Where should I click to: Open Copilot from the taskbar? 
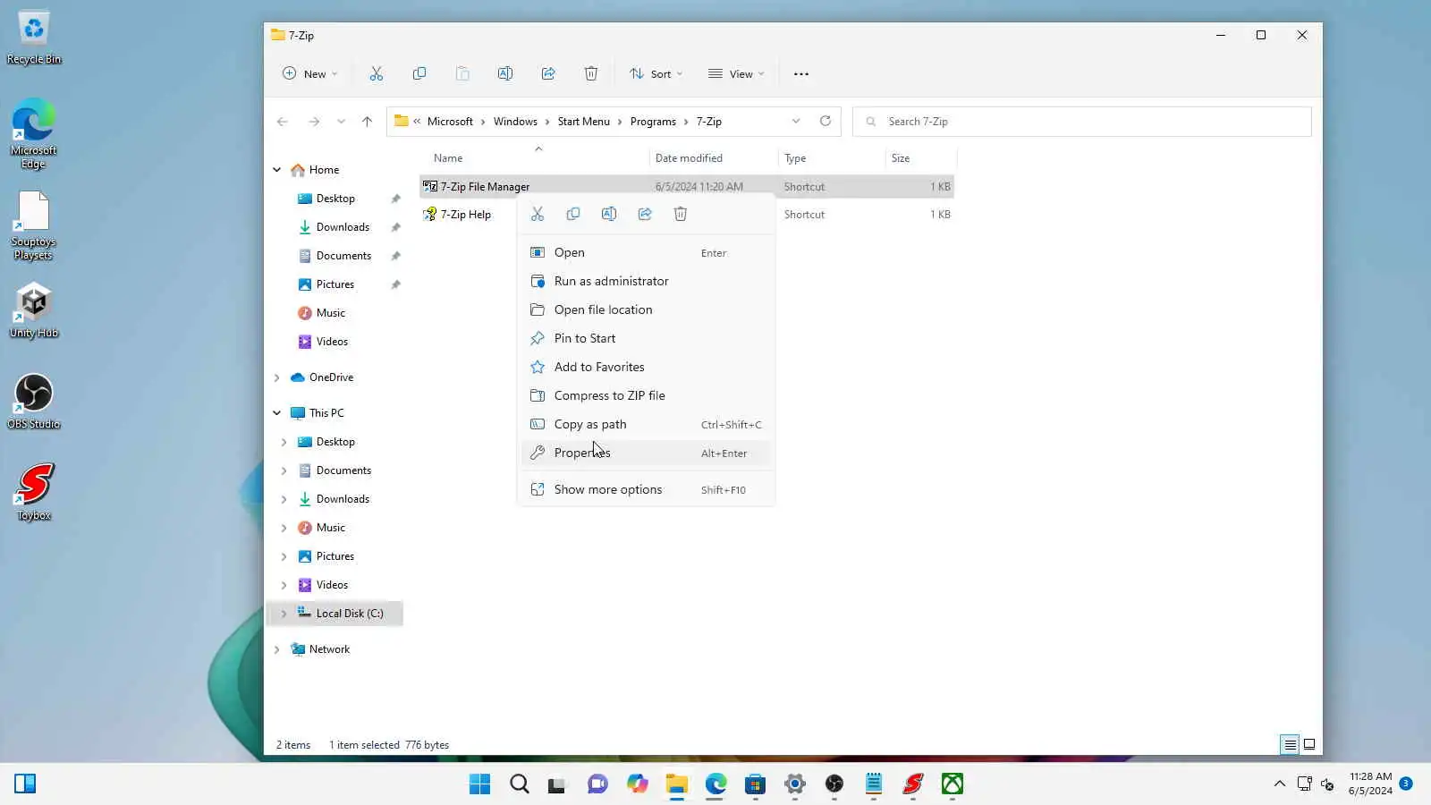637,784
